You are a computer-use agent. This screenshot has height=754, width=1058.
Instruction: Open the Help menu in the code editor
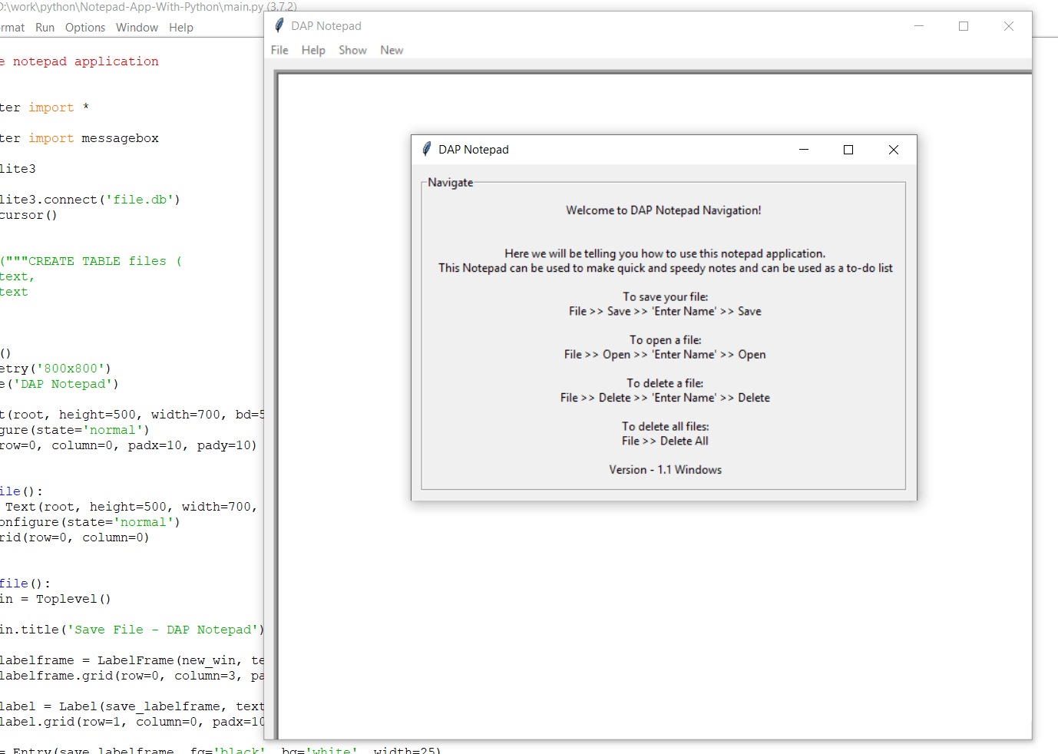click(x=181, y=27)
